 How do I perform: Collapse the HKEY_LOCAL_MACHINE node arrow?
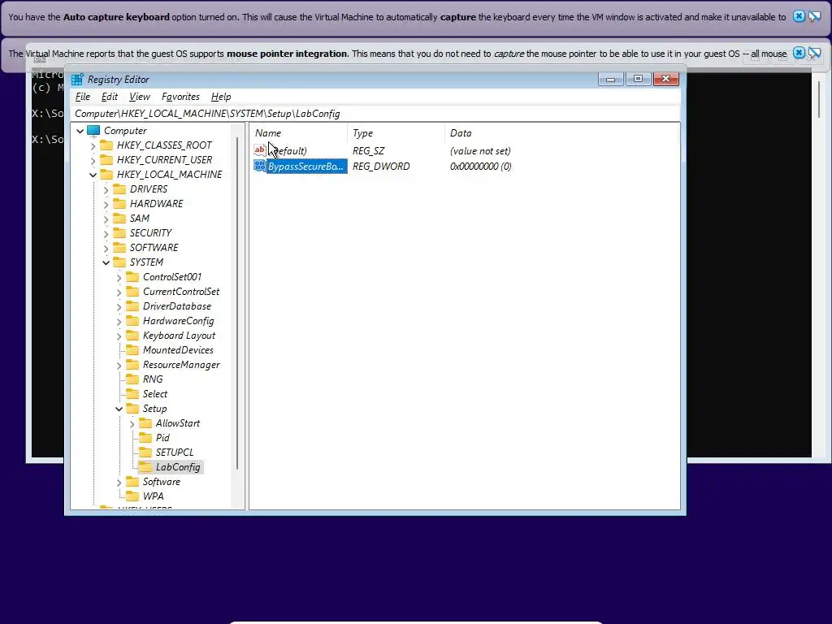tap(93, 175)
